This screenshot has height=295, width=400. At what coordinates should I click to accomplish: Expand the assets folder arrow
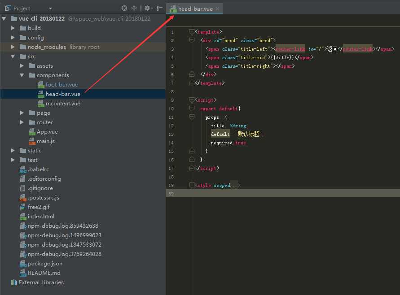22,66
